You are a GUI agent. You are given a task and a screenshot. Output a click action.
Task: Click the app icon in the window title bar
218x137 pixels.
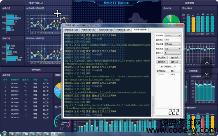coord(64,25)
